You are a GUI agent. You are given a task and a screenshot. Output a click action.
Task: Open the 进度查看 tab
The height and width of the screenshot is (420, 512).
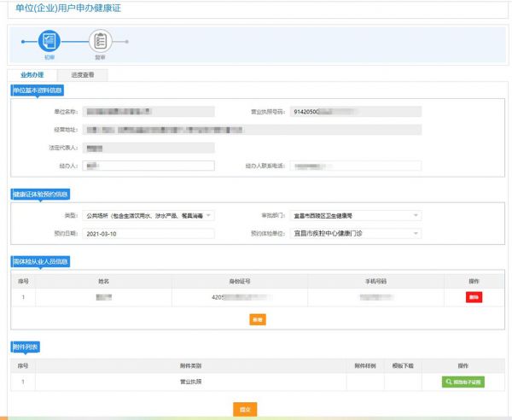82,74
